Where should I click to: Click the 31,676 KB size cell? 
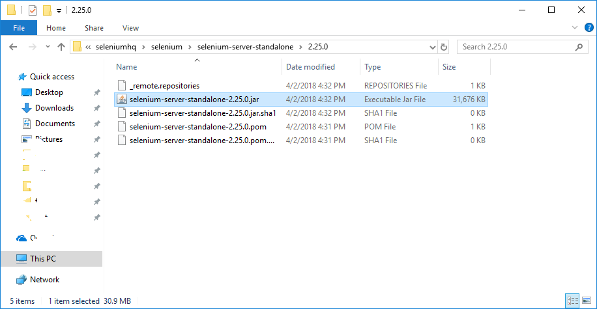(x=469, y=100)
